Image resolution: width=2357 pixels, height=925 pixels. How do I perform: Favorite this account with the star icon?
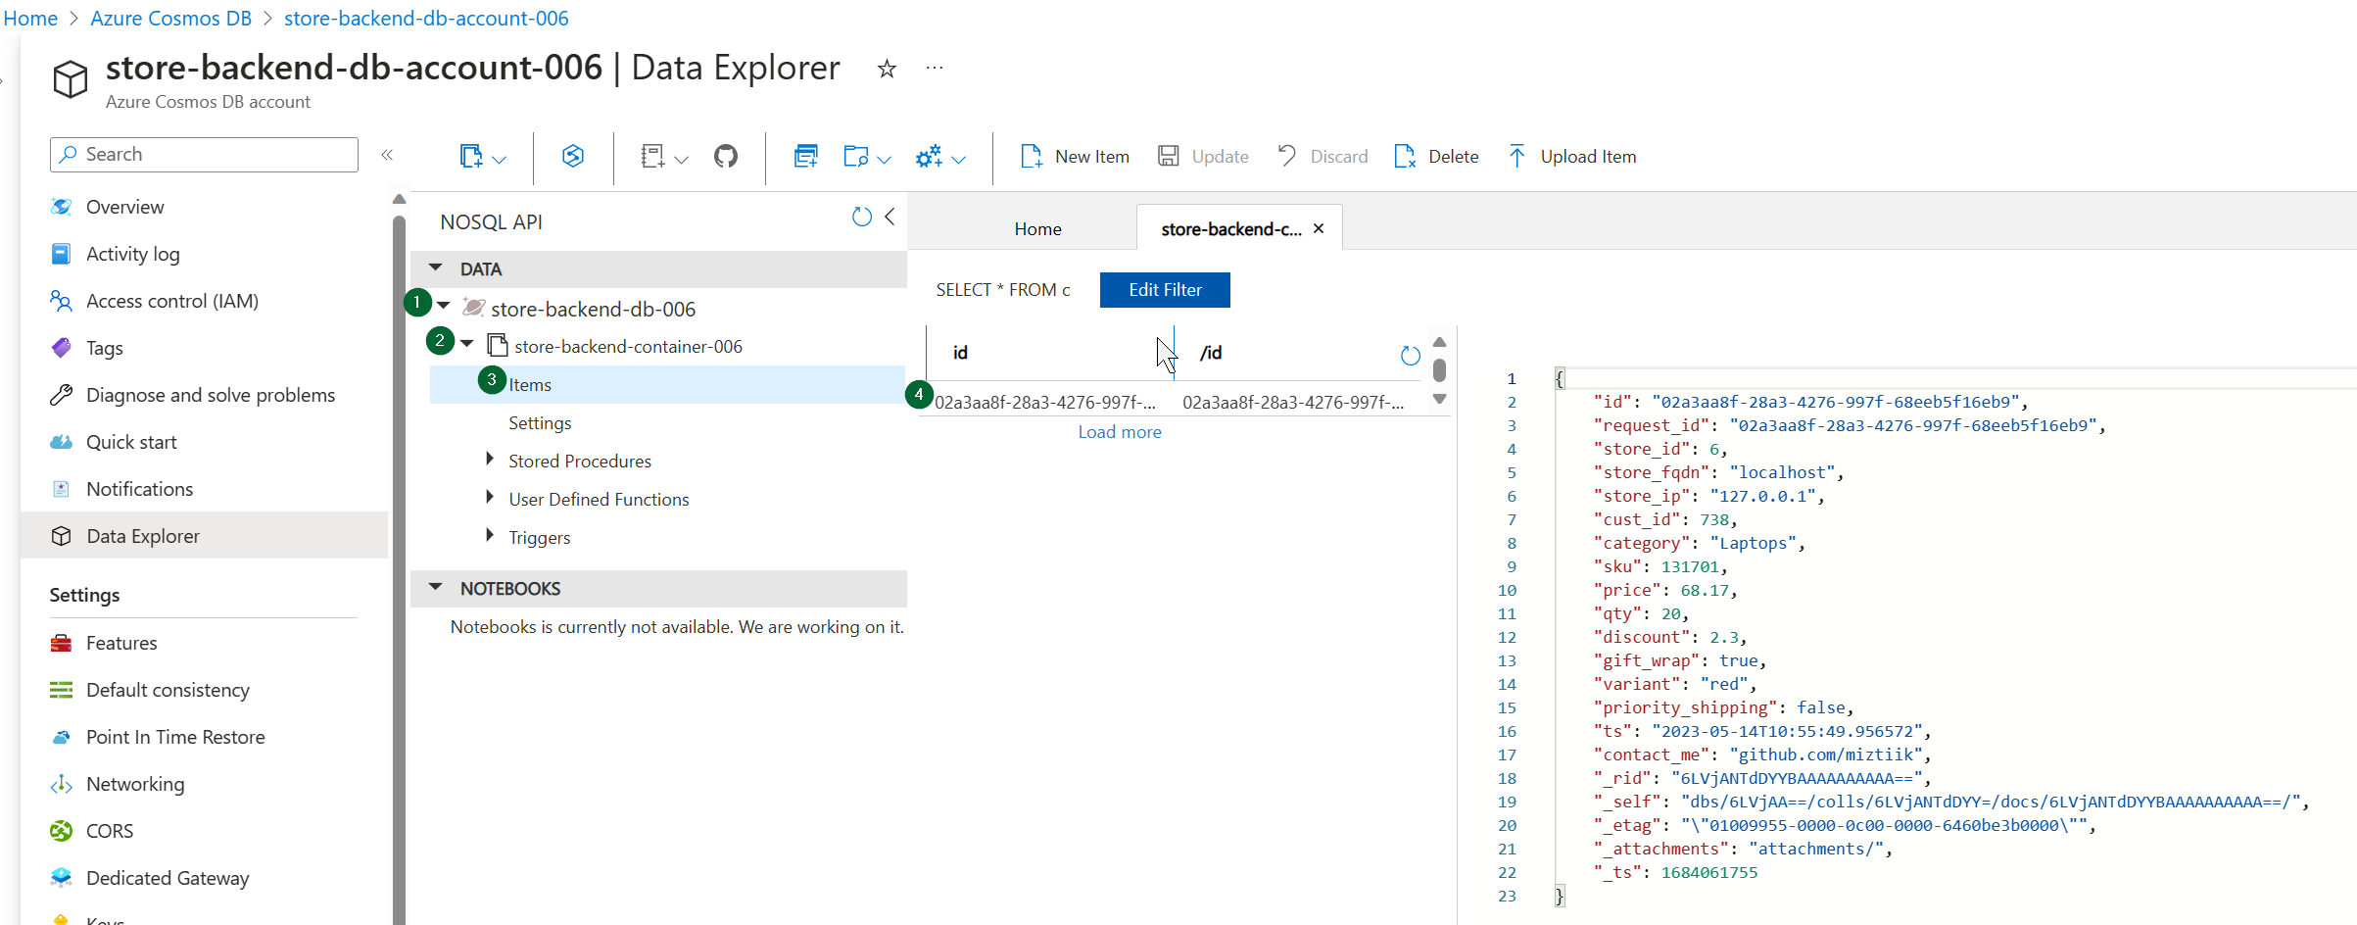[x=887, y=69]
